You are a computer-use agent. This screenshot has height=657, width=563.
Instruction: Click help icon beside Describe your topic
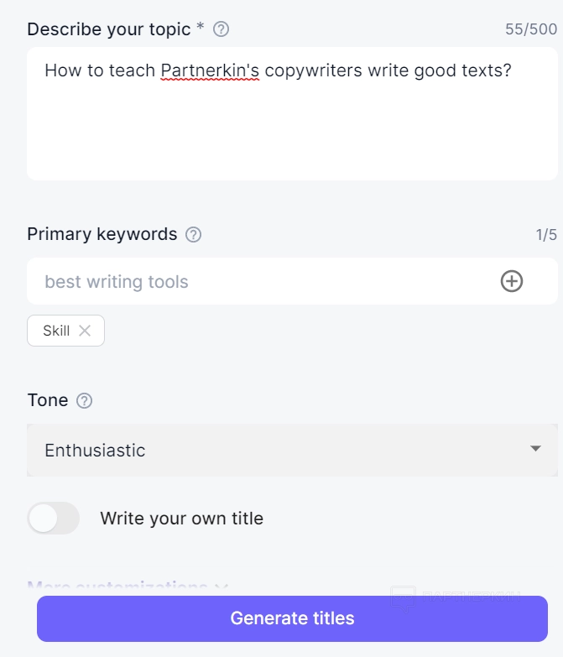click(221, 29)
